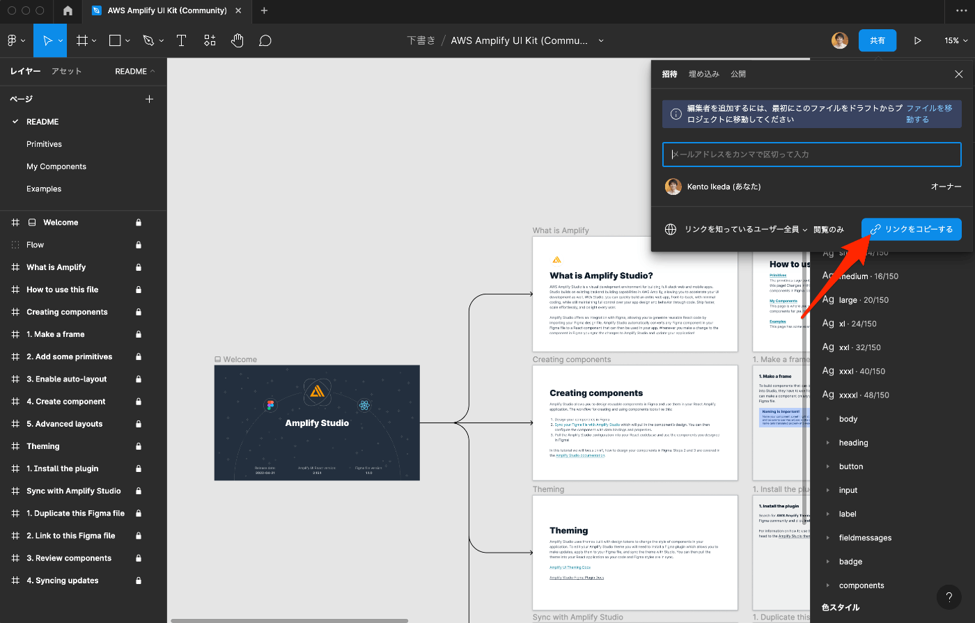Viewport: 975px width, 623px height.
Task: Collapse the README page list dropdown
Action: point(135,71)
